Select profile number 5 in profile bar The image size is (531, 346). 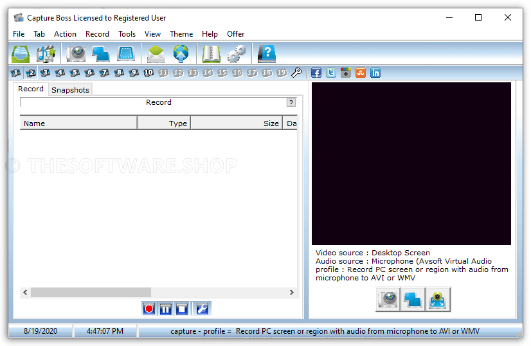(x=75, y=73)
